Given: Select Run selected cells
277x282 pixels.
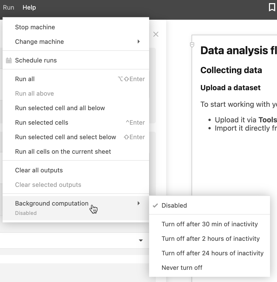Looking at the screenshot, I should (x=41, y=122).
